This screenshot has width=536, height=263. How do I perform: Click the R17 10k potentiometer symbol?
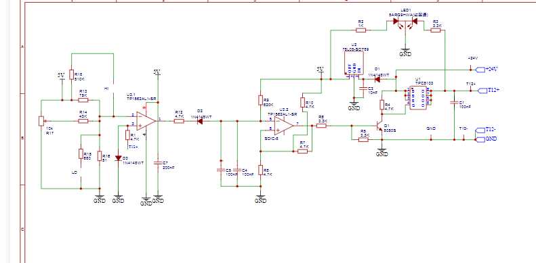(41, 121)
